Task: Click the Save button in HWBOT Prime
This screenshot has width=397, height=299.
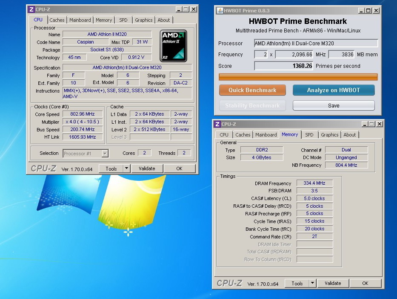Action: tap(334, 106)
